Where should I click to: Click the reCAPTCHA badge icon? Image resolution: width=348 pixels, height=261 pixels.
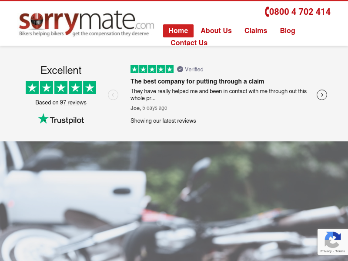[333, 240]
